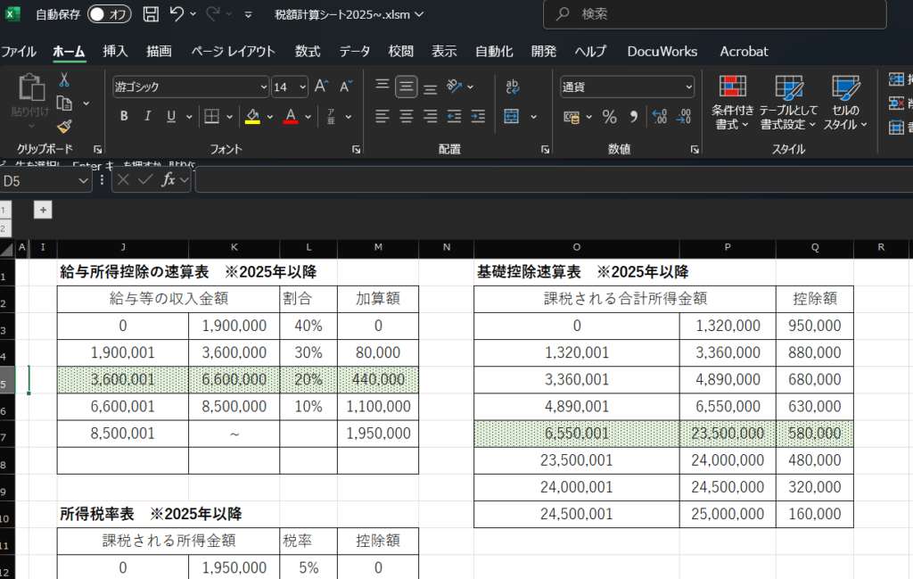Select the Format Painter brush icon
913x579 pixels.
click(64, 127)
